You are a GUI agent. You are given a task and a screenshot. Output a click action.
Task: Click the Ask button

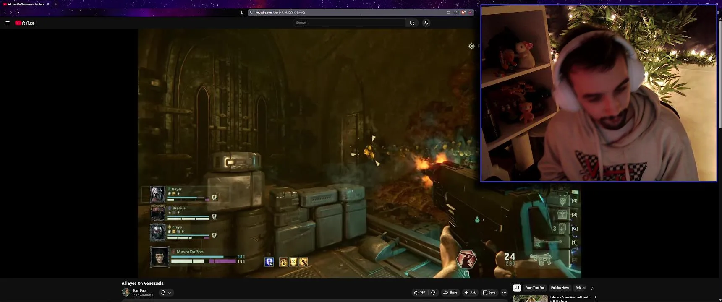(x=470, y=292)
